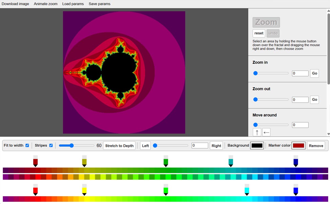Click Go next to the Zoom in slider

pos(314,73)
